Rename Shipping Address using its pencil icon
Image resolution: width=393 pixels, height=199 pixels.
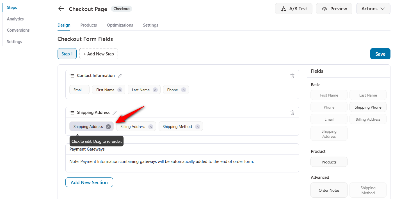click(115, 112)
